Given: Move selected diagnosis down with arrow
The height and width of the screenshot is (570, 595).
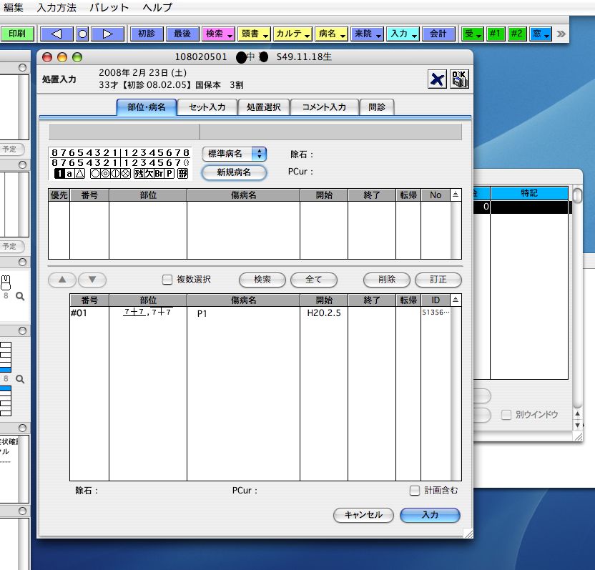Looking at the screenshot, I should (x=92, y=280).
